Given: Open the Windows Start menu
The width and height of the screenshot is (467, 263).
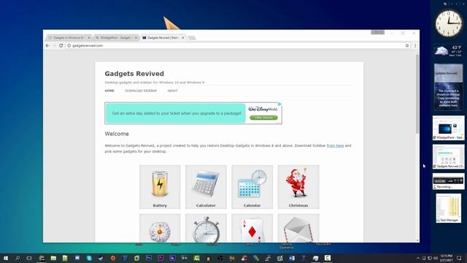Looking at the screenshot, I should (6, 258).
